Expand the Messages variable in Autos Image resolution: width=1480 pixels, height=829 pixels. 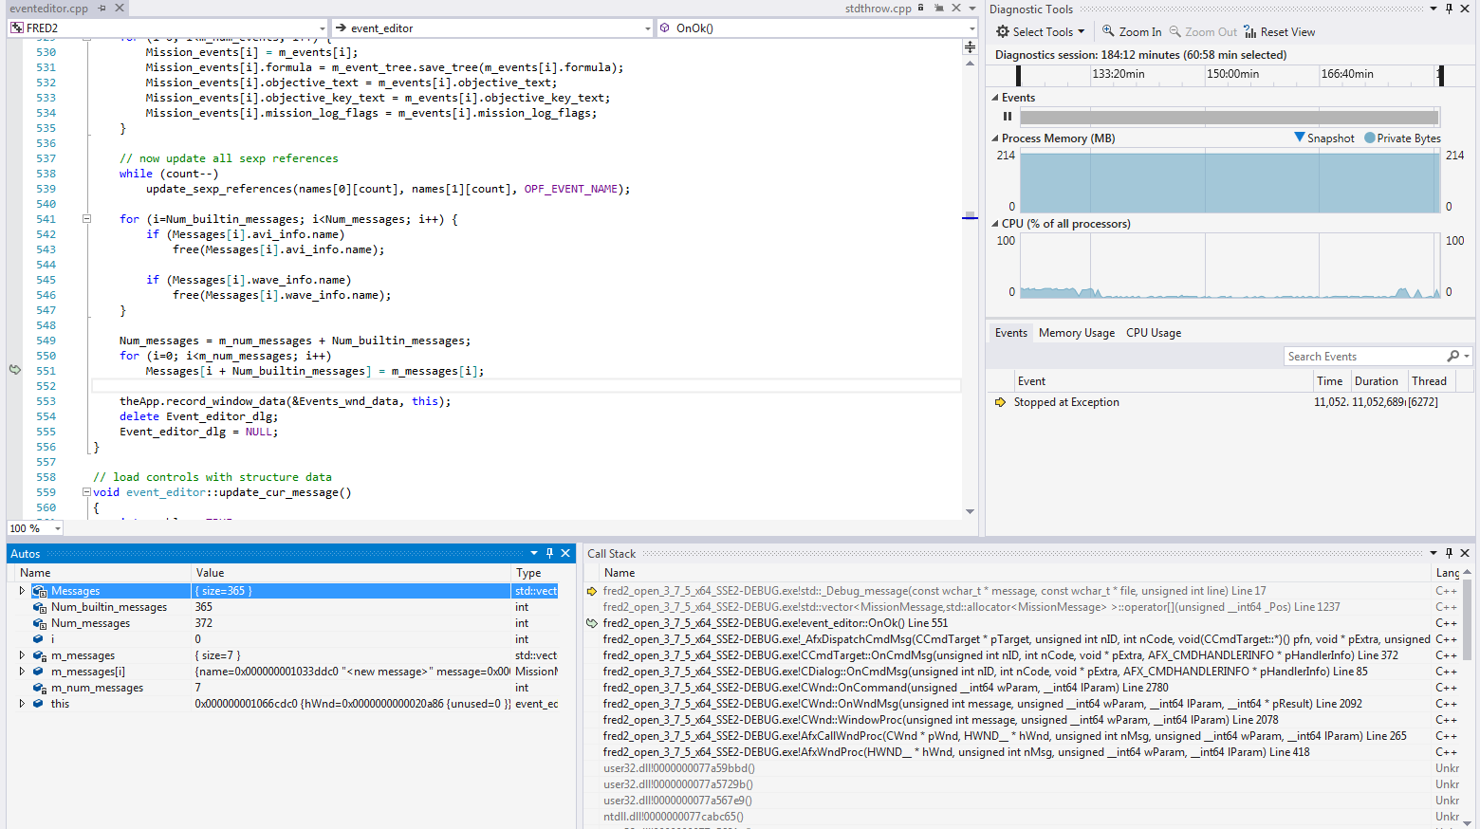click(22, 591)
